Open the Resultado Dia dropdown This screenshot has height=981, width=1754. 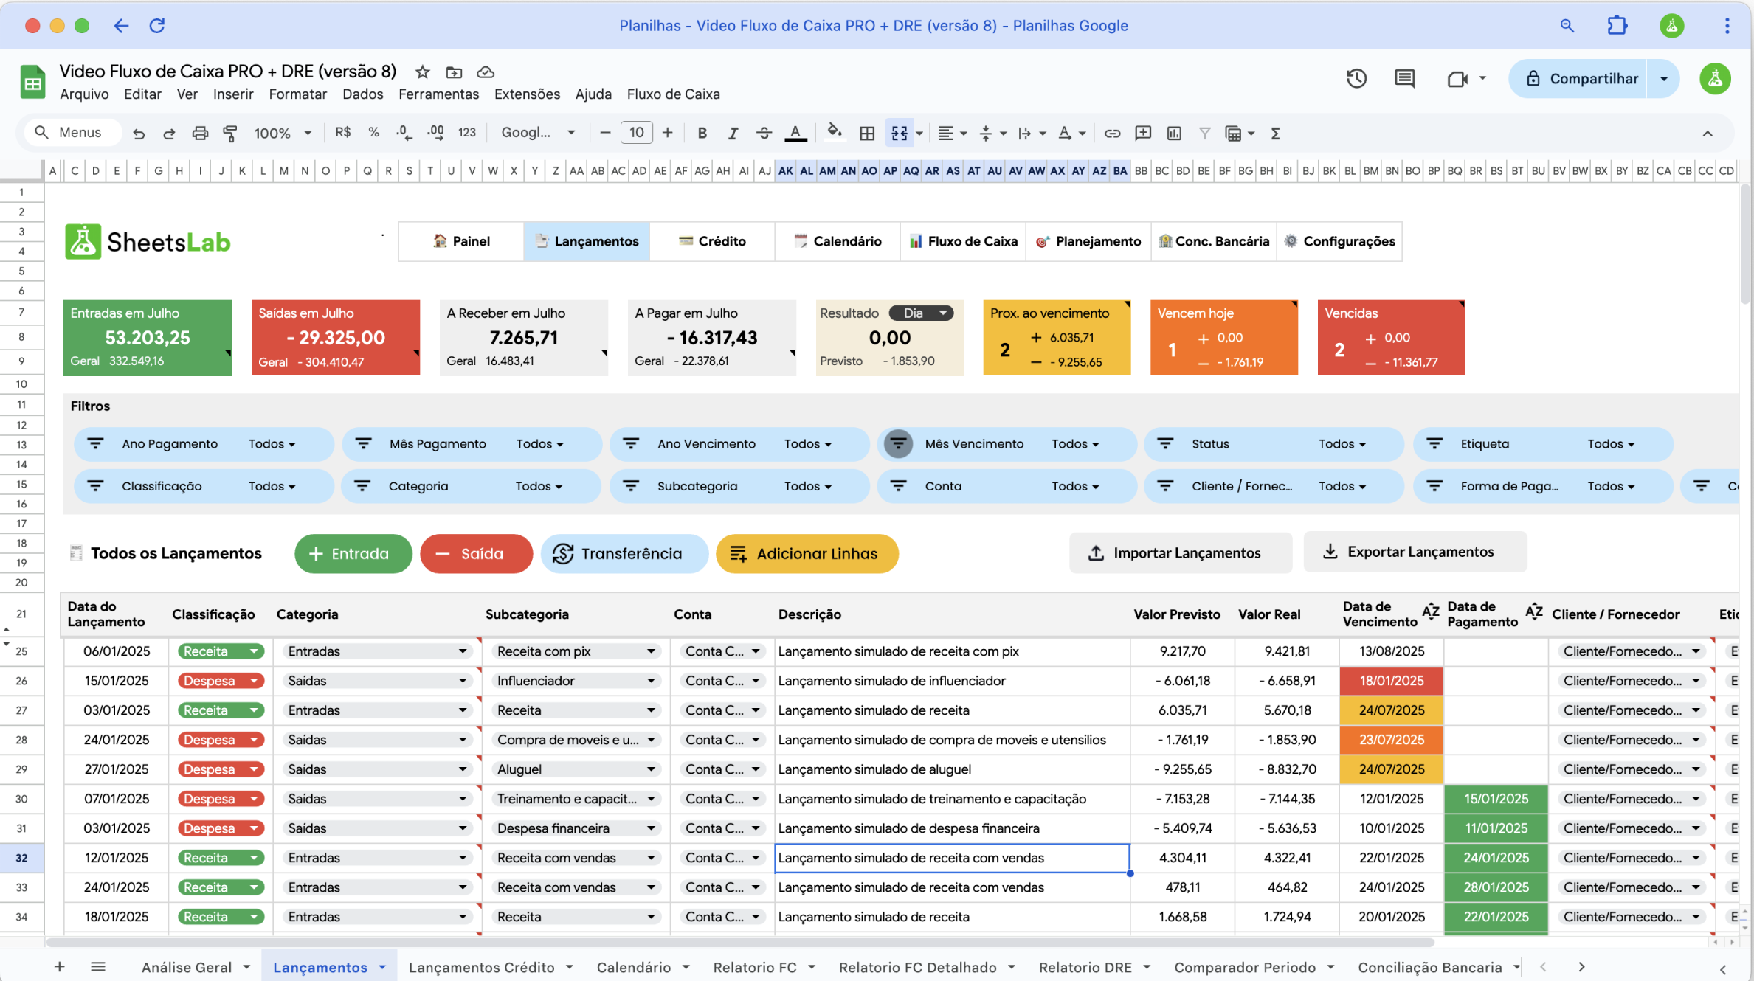(922, 313)
